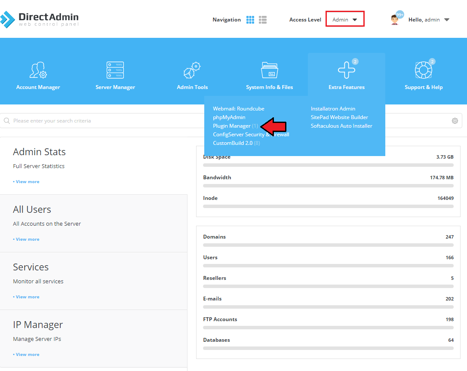Click the Domains usage progress bar
The image size is (467, 371).
point(328,245)
